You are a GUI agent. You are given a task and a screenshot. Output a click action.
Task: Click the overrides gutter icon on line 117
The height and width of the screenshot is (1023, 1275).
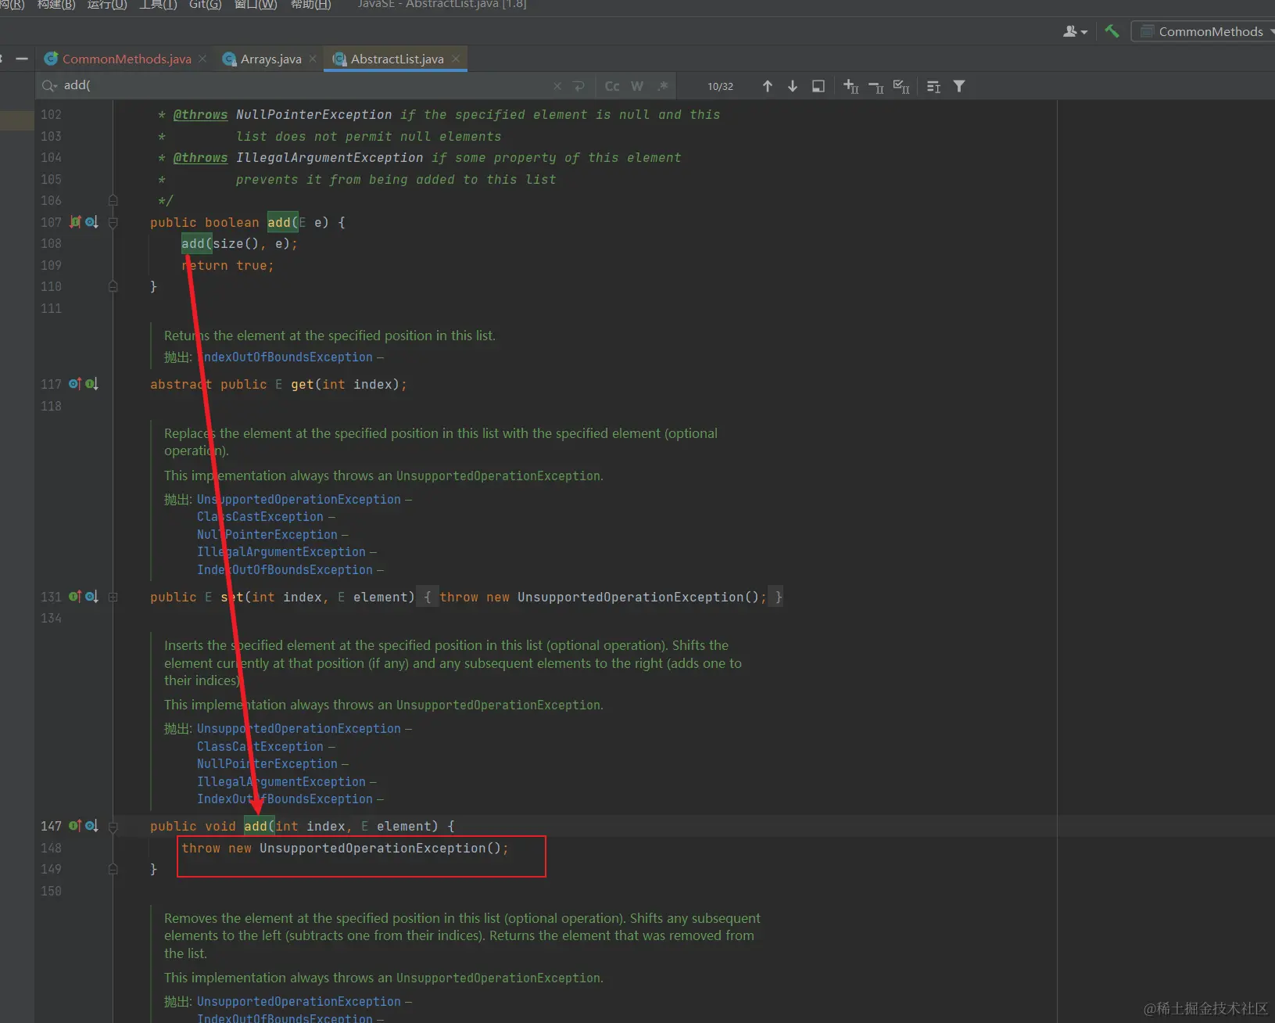coord(75,384)
